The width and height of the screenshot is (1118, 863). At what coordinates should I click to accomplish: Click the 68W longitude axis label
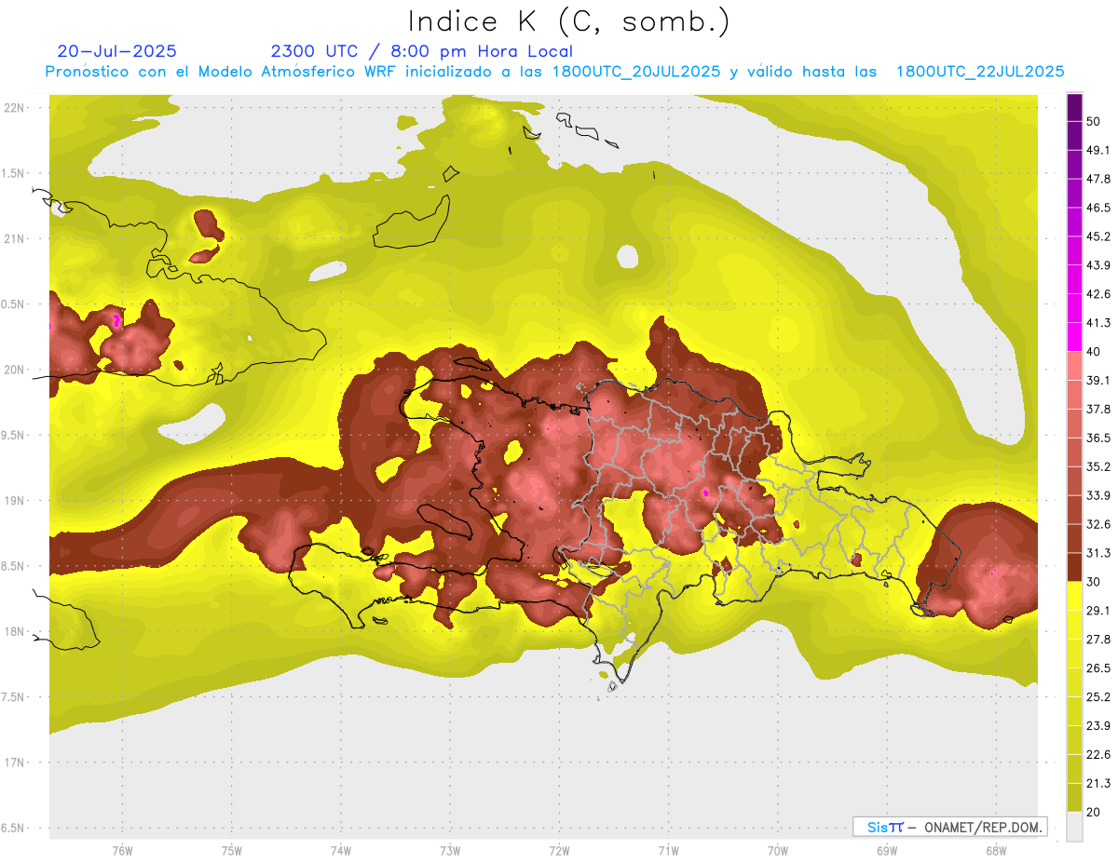click(x=995, y=850)
